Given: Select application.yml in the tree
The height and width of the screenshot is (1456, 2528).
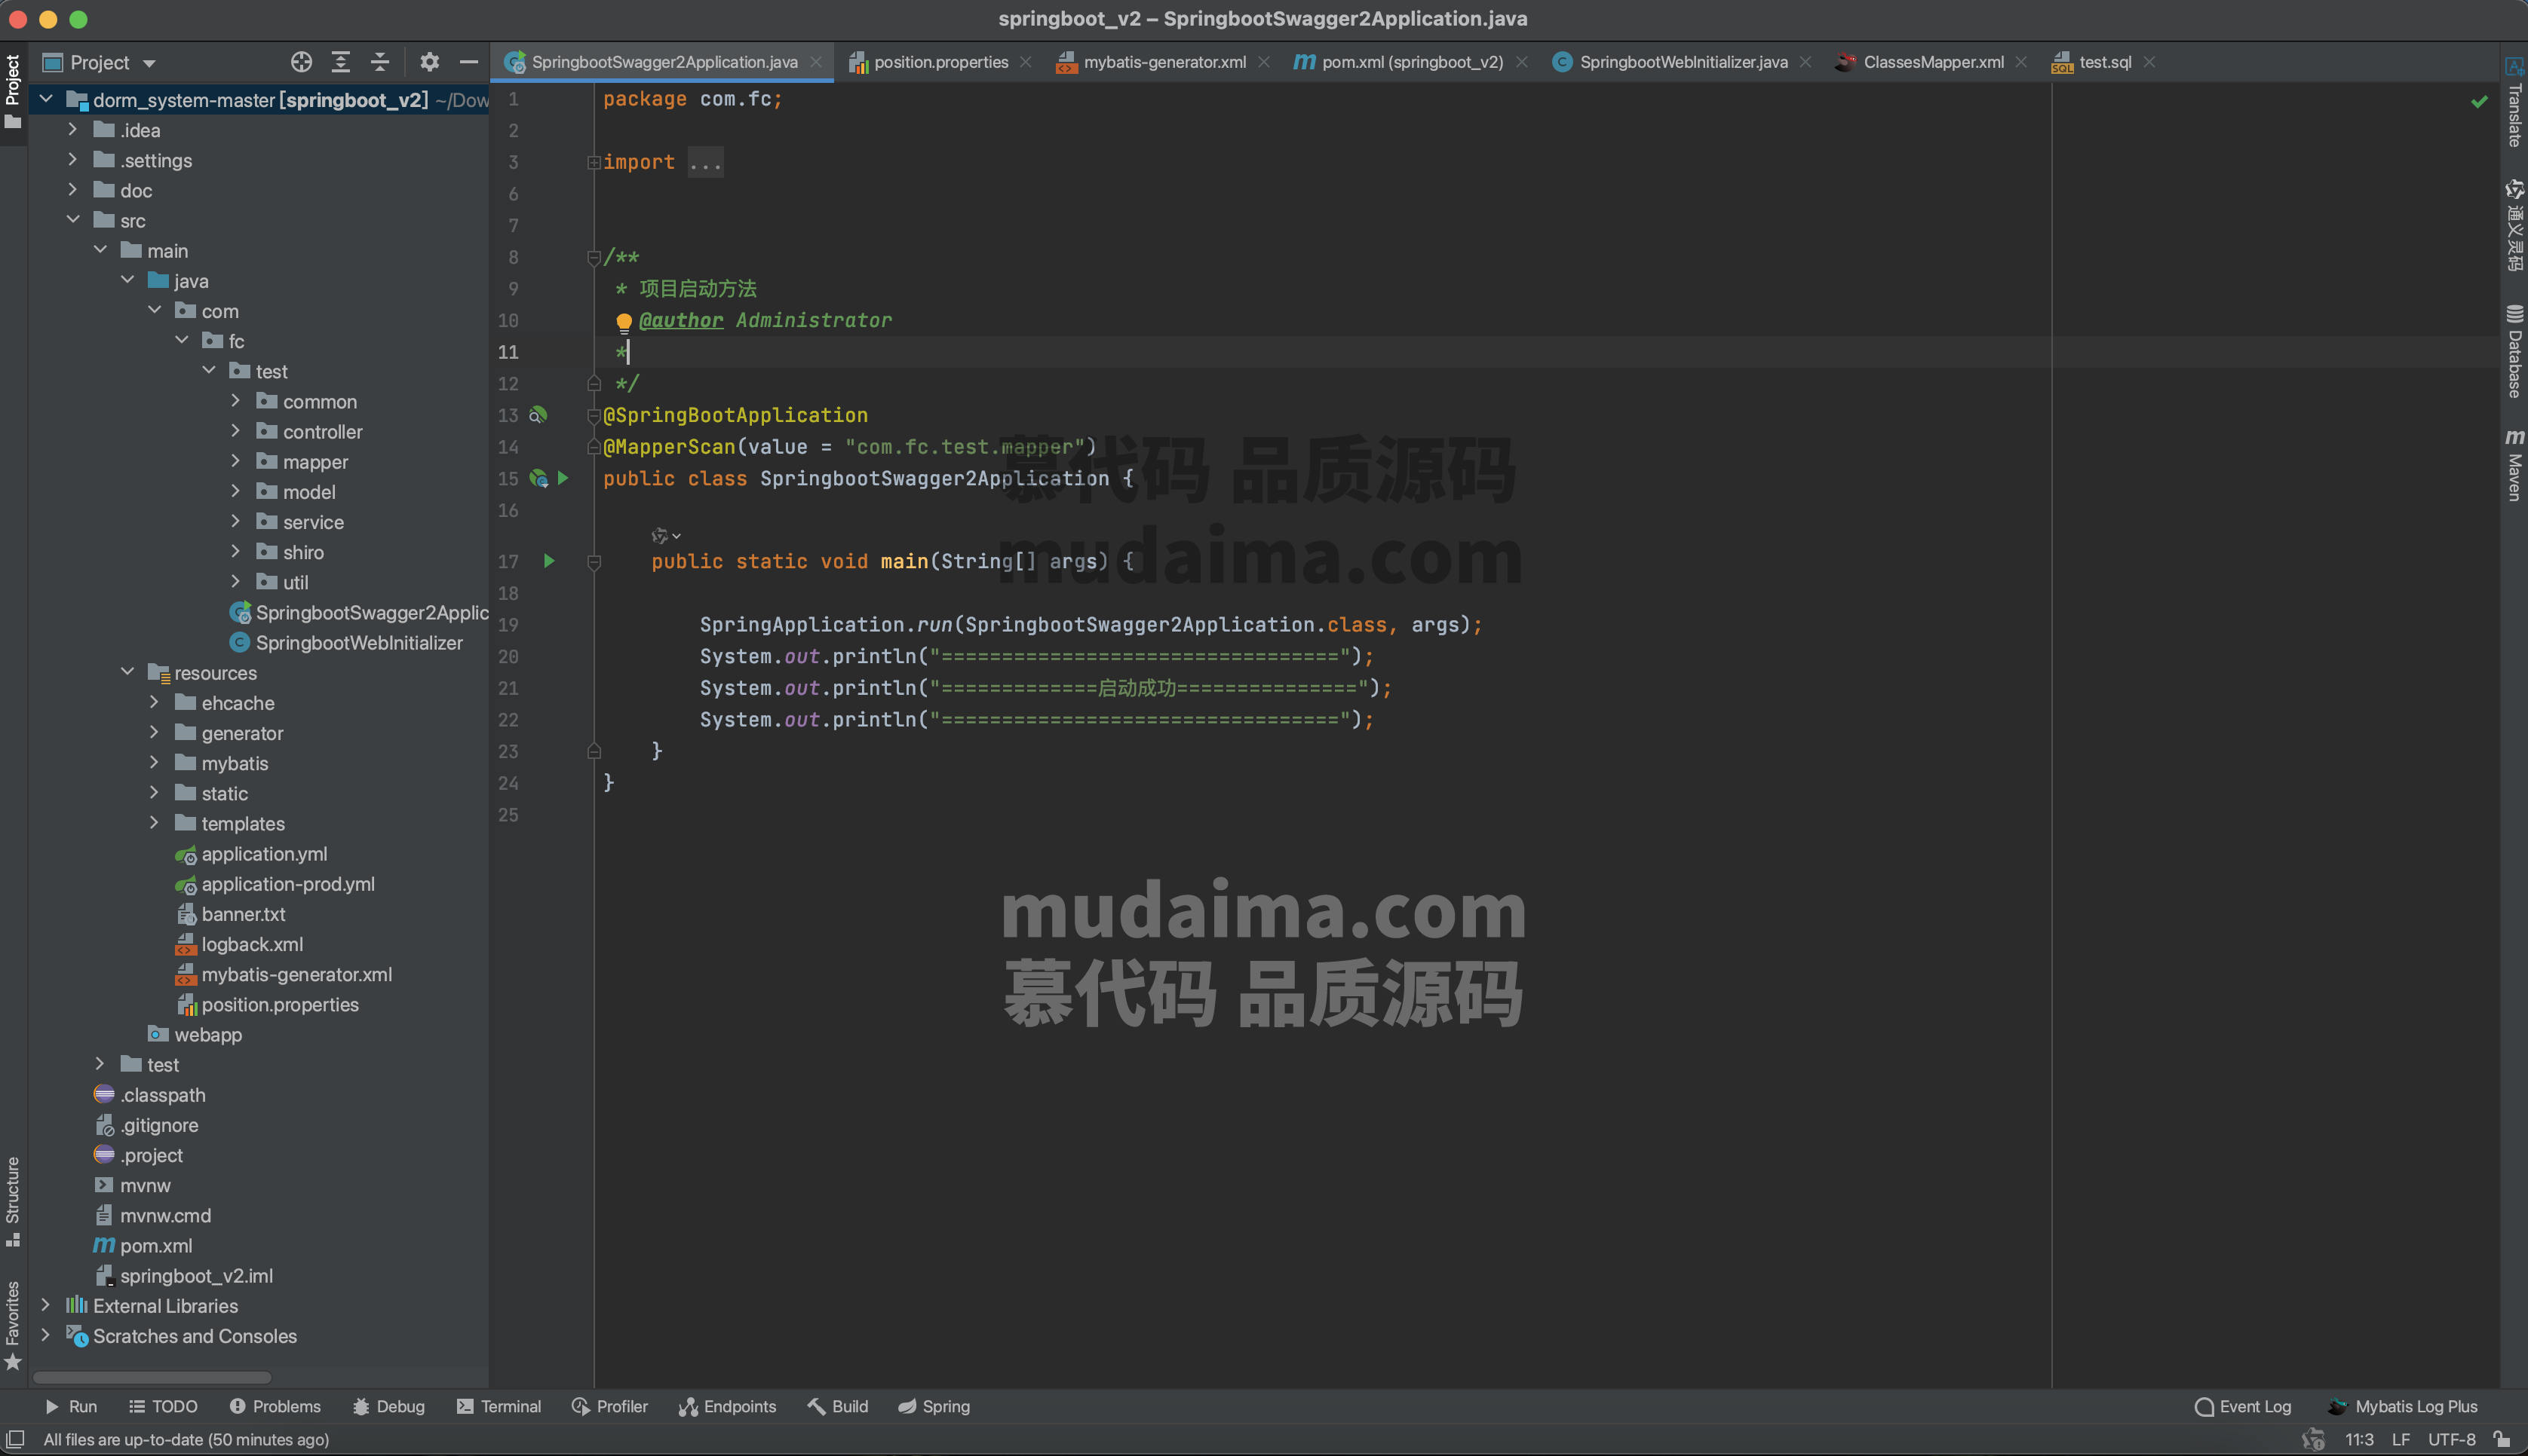Looking at the screenshot, I should (252, 854).
